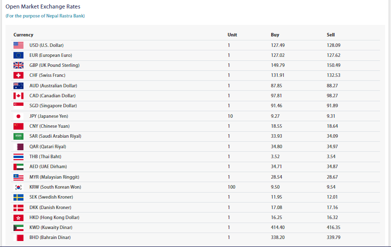The height and width of the screenshot is (247, 391).
Task: Click the Nepal Rastra Bank purpose note
Action: (45, 16)
